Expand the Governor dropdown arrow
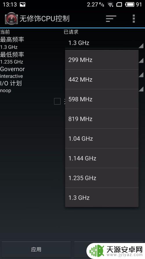The height and width of the screenshot is (259, 145). [x=141, y=75]
